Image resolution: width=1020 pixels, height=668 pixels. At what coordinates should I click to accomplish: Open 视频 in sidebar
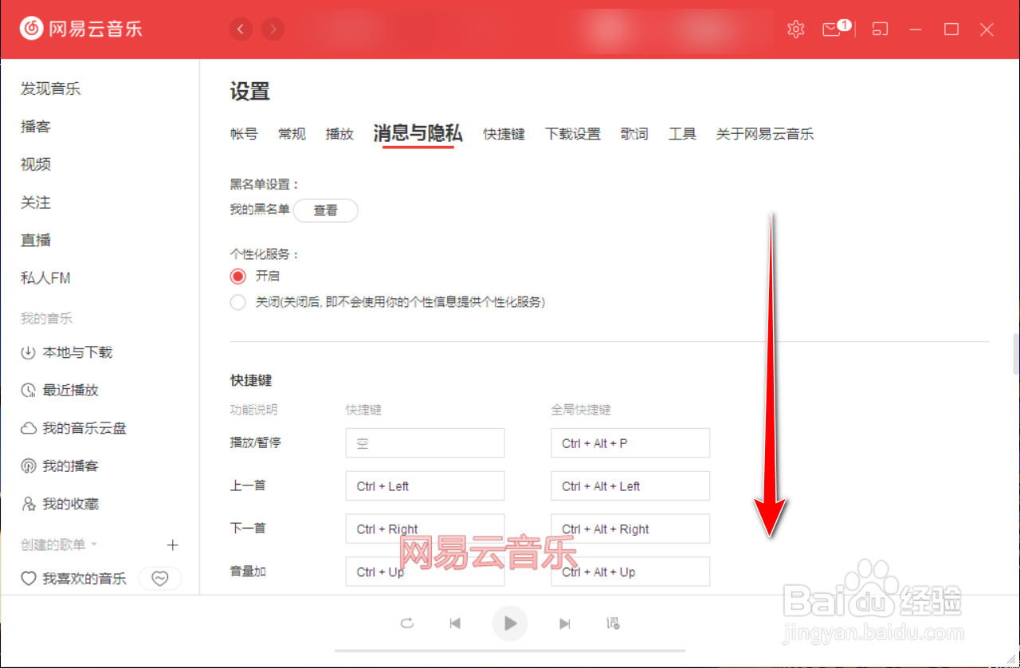coord(36,164)
